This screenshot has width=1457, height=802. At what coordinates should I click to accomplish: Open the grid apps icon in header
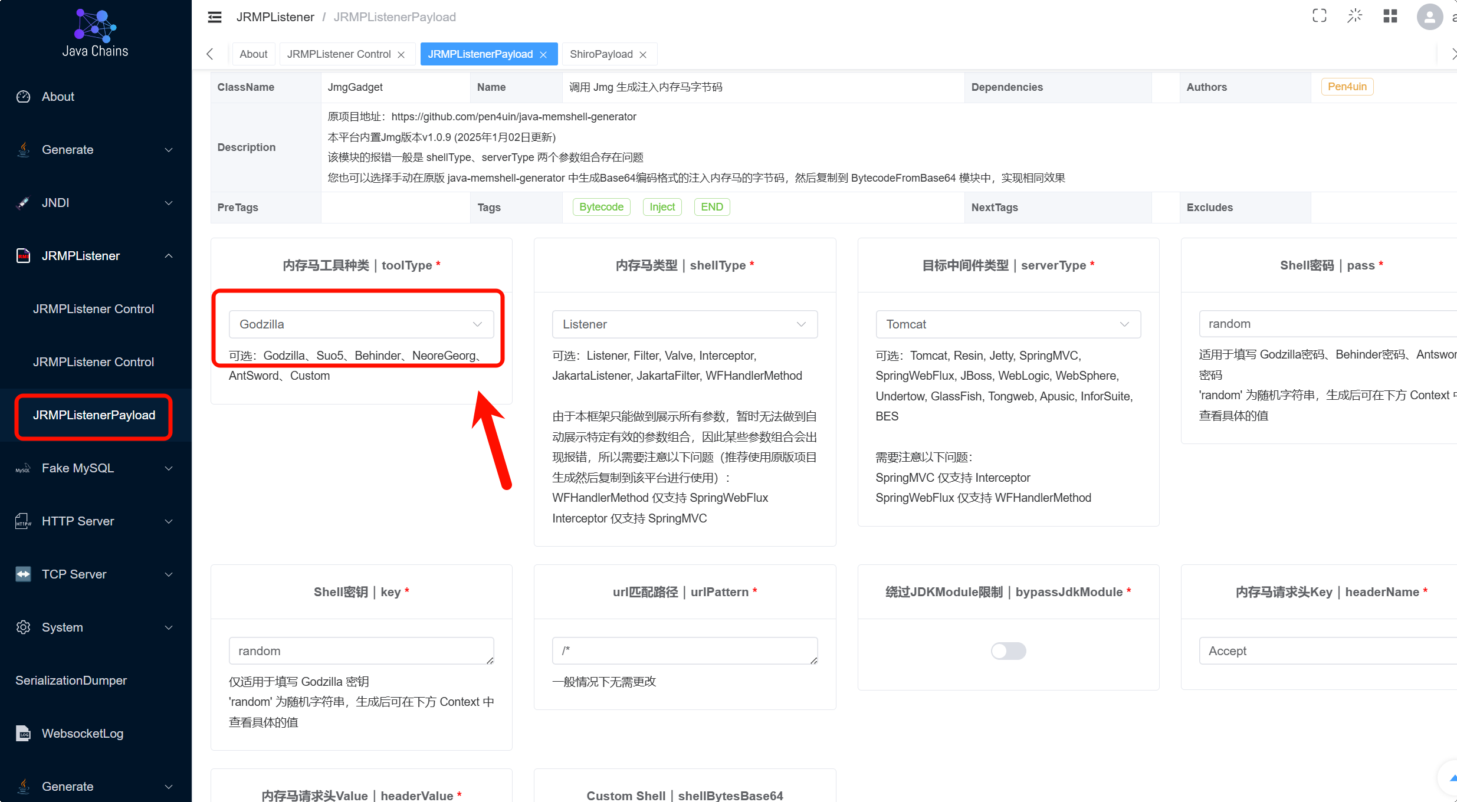1390,16
